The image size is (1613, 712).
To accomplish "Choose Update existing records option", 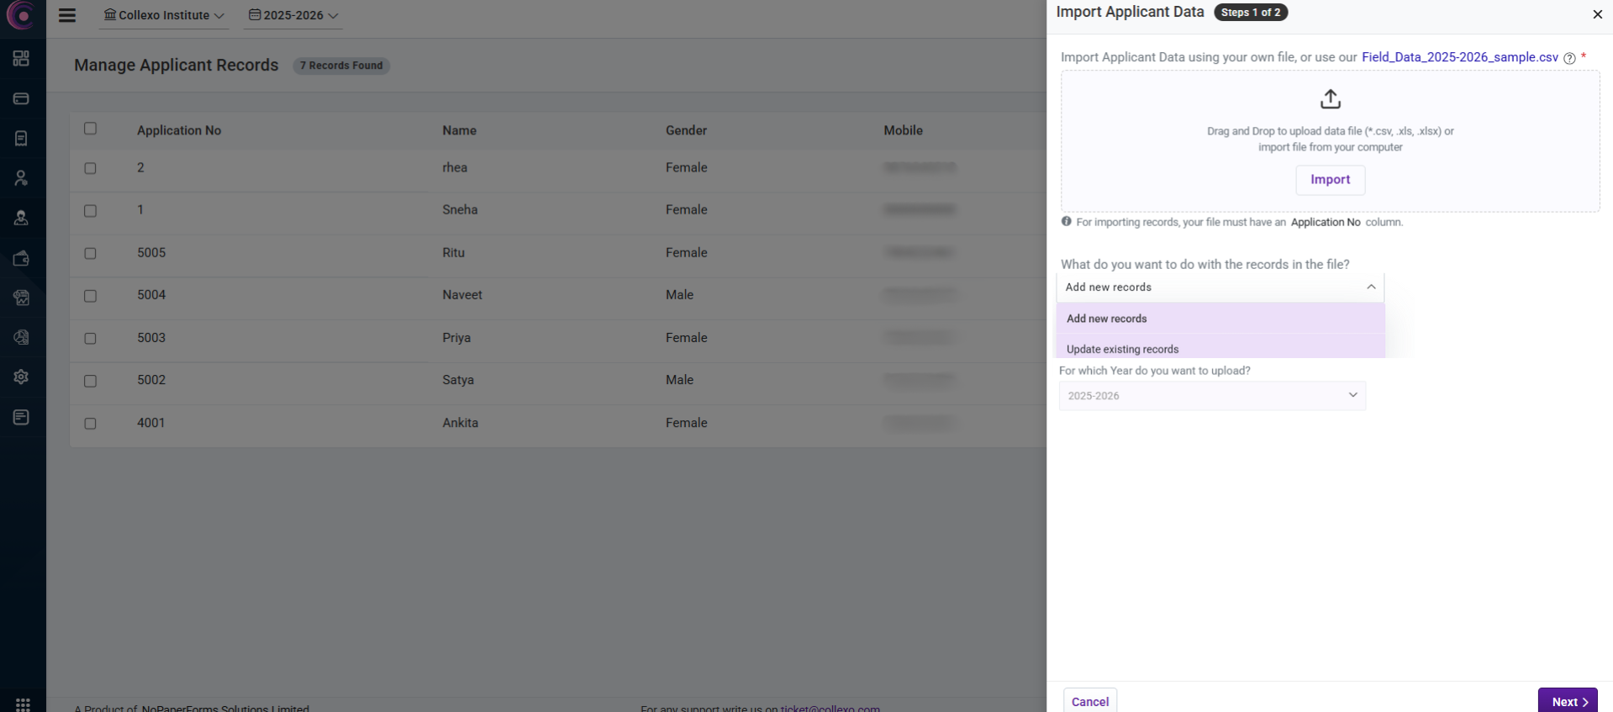I will 1122,349.
